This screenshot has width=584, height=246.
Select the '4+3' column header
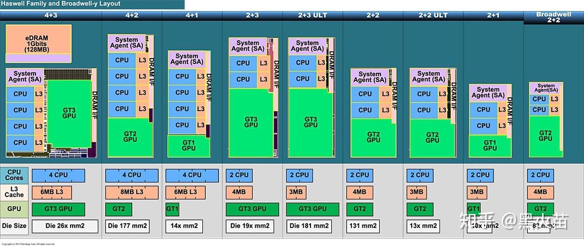[x=51, y=16]
